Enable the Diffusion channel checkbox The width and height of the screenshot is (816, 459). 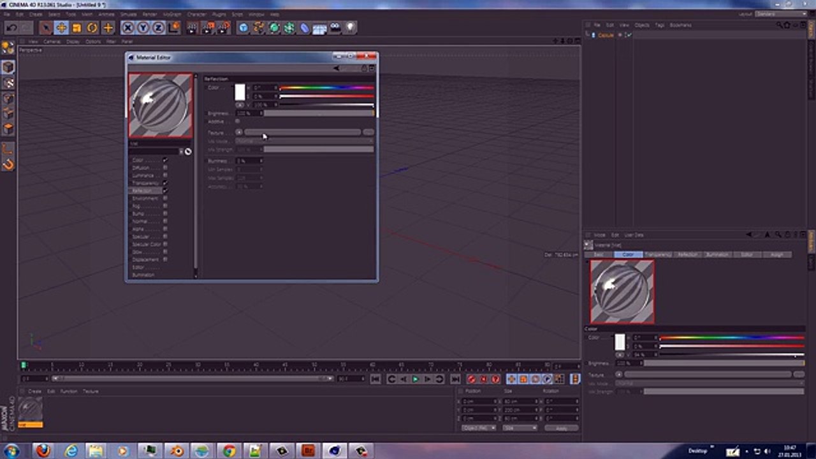(165, 168)
